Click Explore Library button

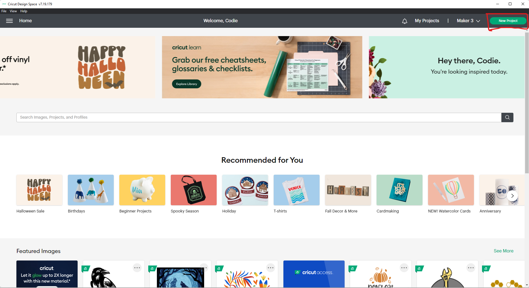coord(187,84)
